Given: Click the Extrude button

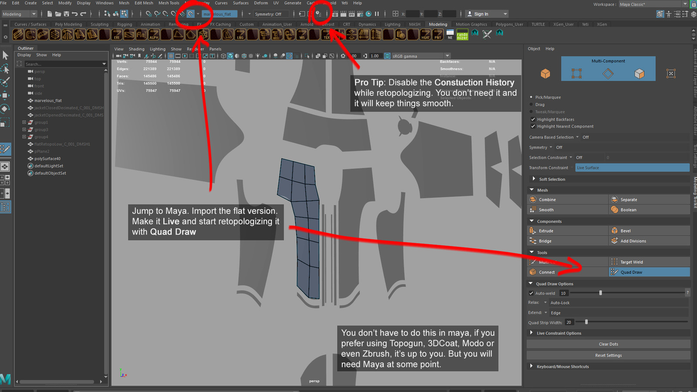Looking at the screenshot, I should point(567,231).
